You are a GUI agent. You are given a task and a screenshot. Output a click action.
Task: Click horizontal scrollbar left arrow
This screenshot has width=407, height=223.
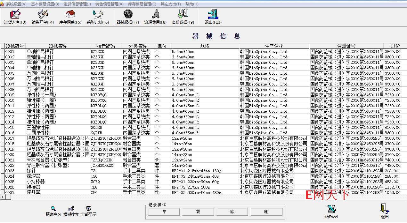(x=3, y=197)
